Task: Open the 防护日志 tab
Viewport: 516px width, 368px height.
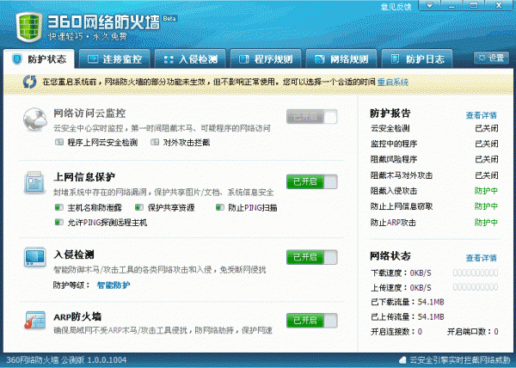Action: click(x=417, y=59)
